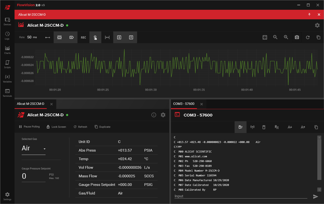This screenshot has width=324, height=204.
Task: Zoom in on the chart
Action: (x=286, y=38)
